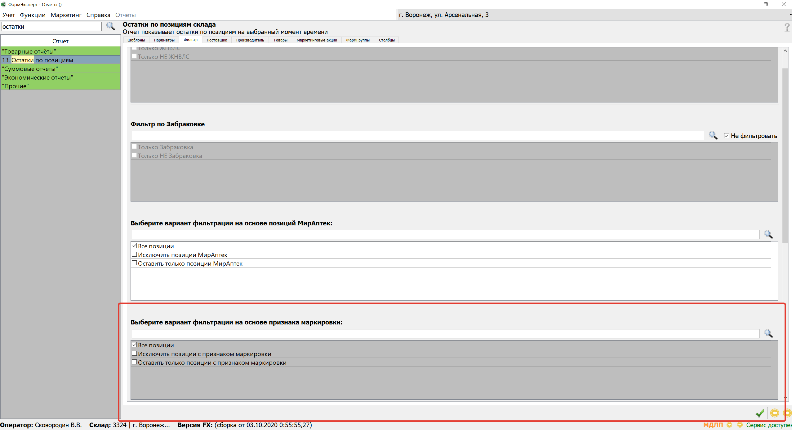
Task: Click the search magnifier next to остатки field
Action: (111, 26)
